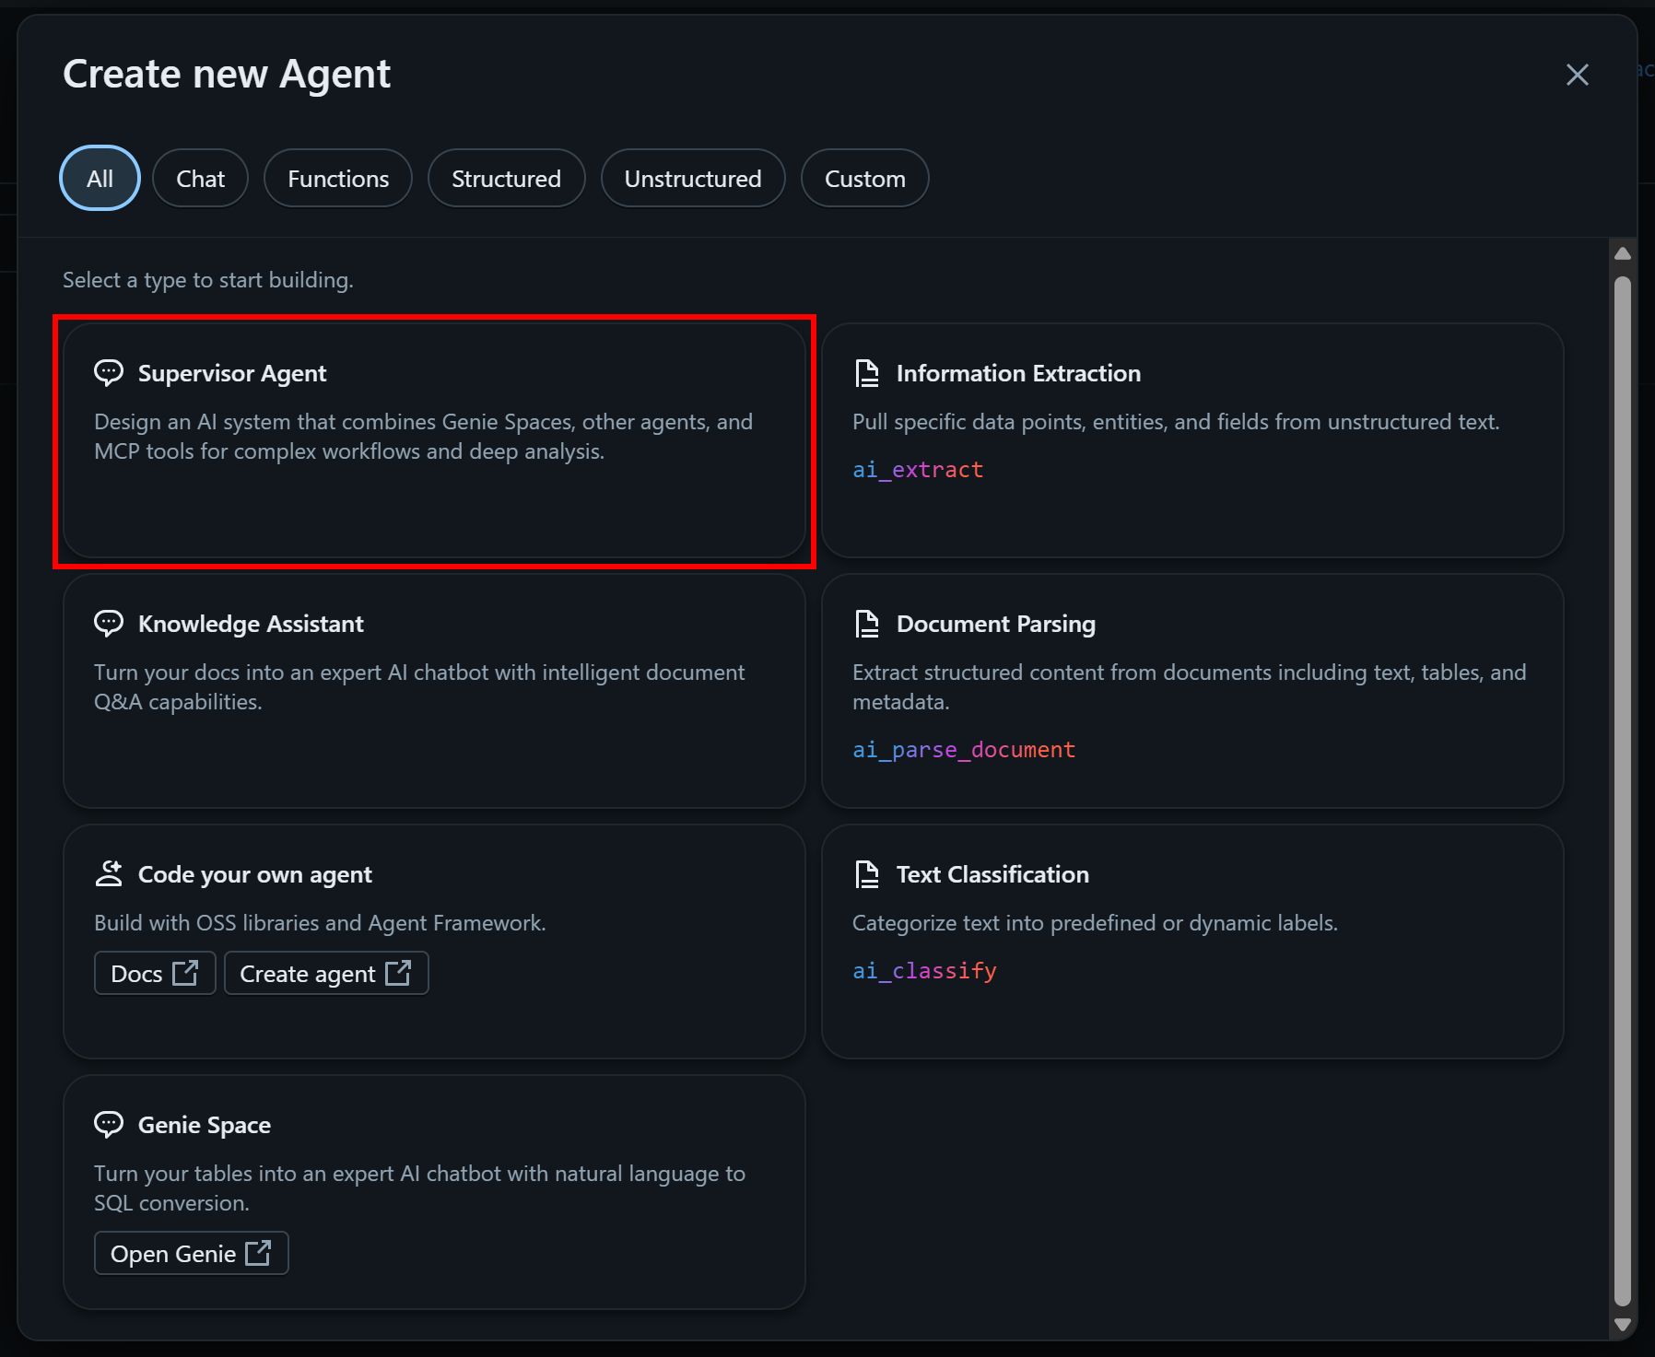Click the Code your own agent person icon
Screen dimensions: 1655x1357
click(x=109, y=874)
